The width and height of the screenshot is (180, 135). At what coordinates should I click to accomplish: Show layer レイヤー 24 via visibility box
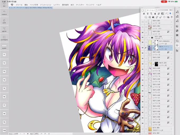pyautogui.click(x=143, y=22)
